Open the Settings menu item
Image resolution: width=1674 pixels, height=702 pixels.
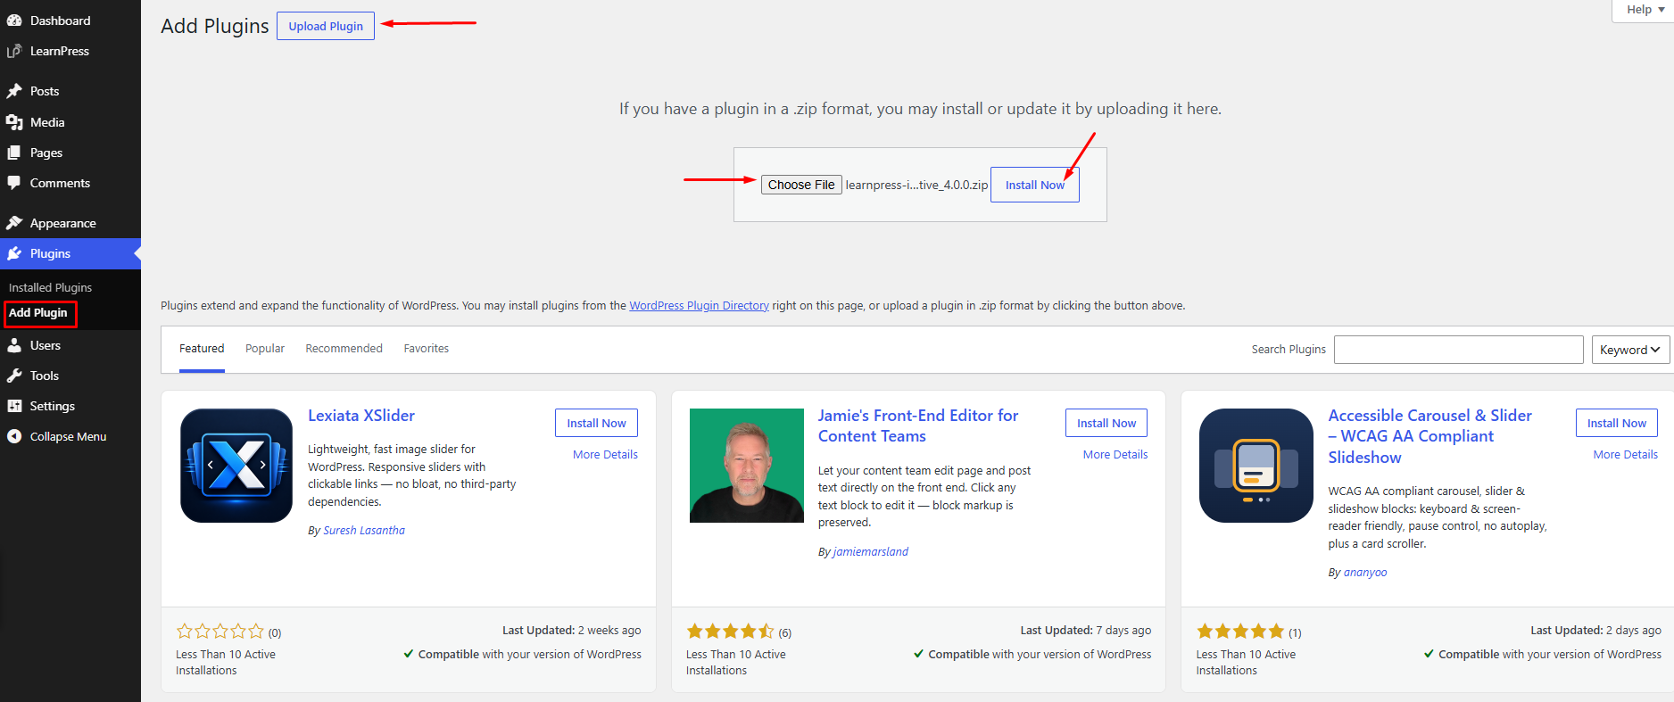click(x=70, y=406)
